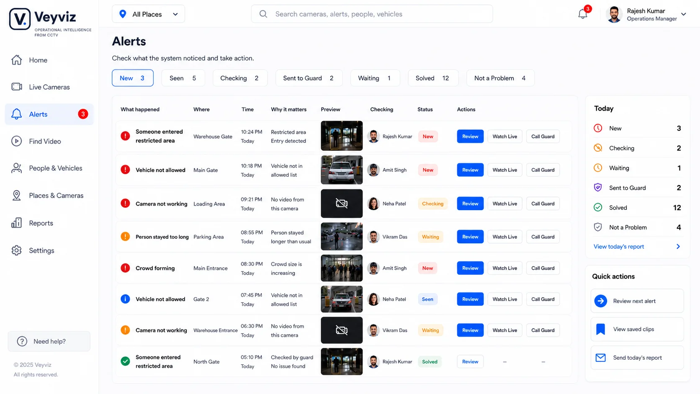
Task: Open View today's report link
Action: (619, 246)
